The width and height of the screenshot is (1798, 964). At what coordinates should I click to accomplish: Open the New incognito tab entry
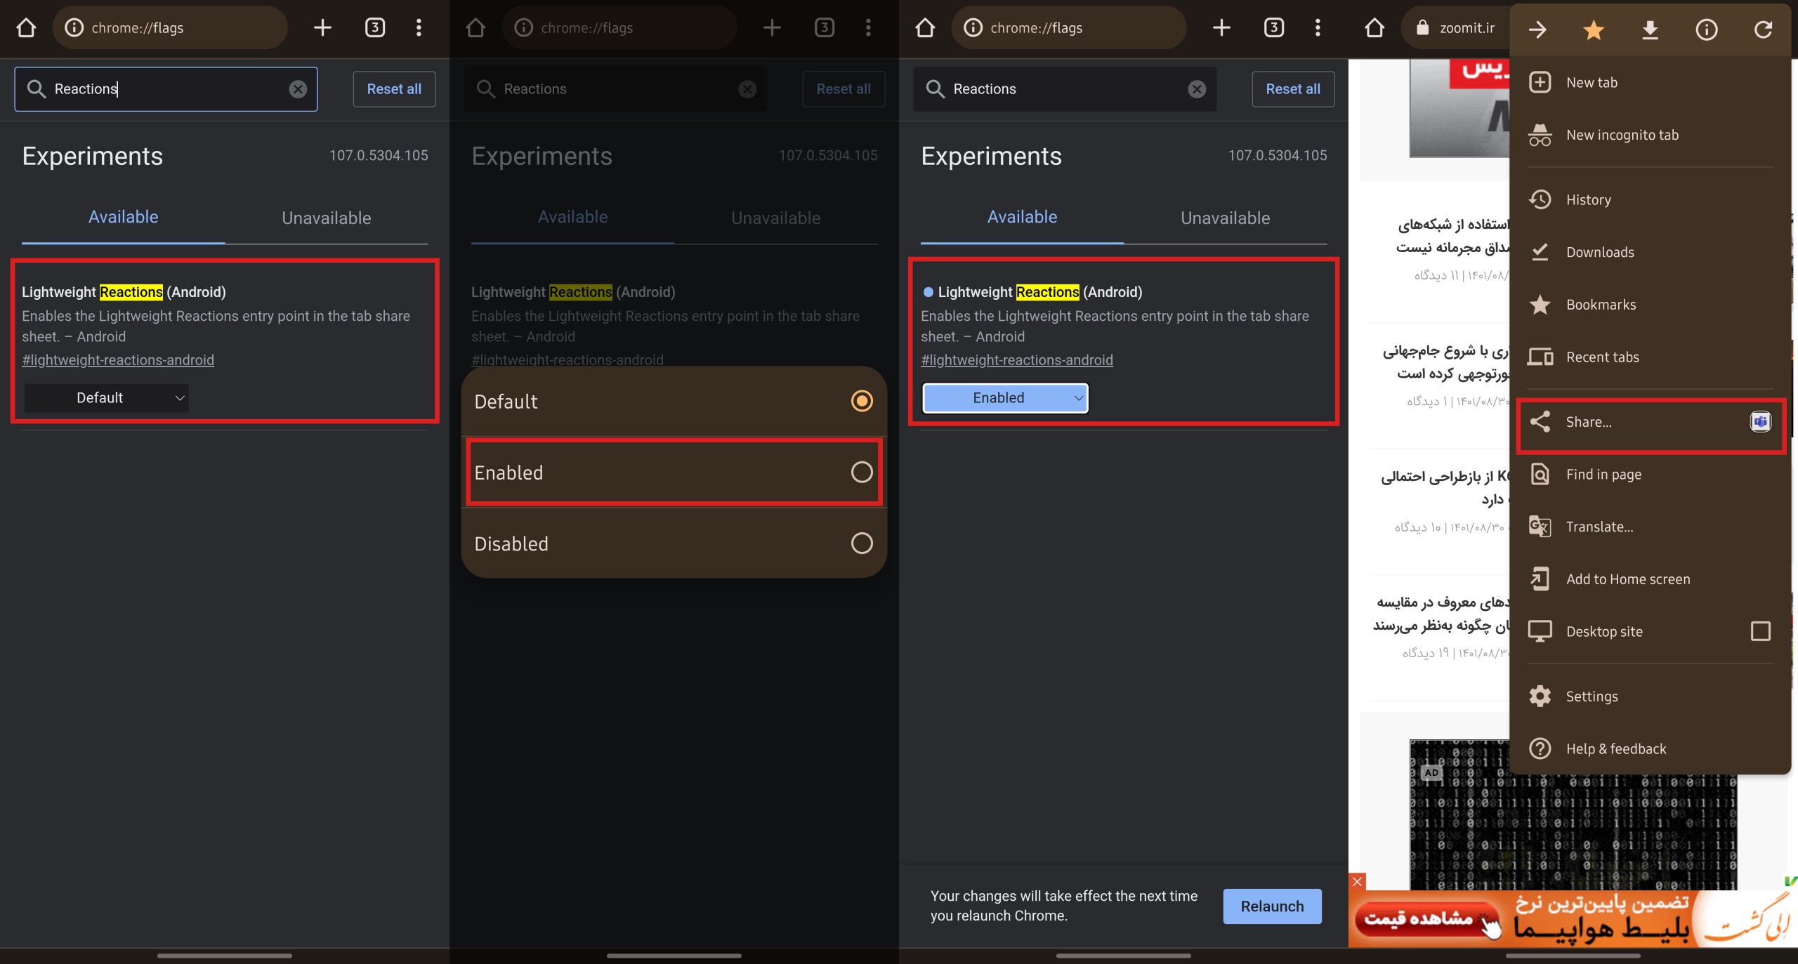pyautogui.click(x=1622, y=135)
